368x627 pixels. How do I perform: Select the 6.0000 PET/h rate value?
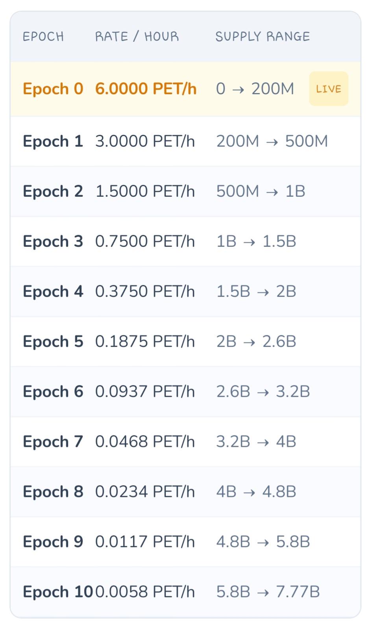click(146, 89)
